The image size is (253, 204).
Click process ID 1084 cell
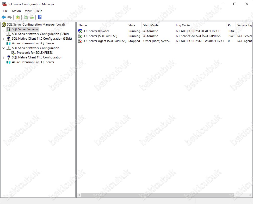click(x=231, y=31)
